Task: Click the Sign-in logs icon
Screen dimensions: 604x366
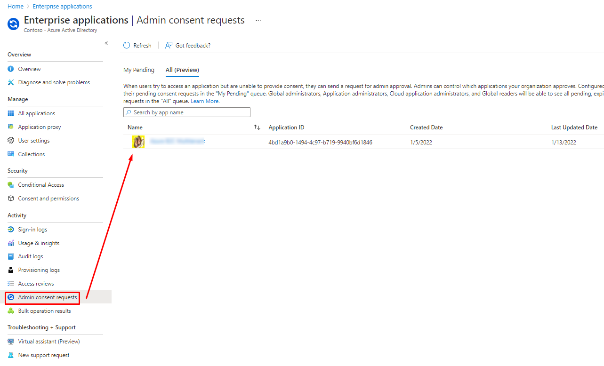Action: pos(11,230)
